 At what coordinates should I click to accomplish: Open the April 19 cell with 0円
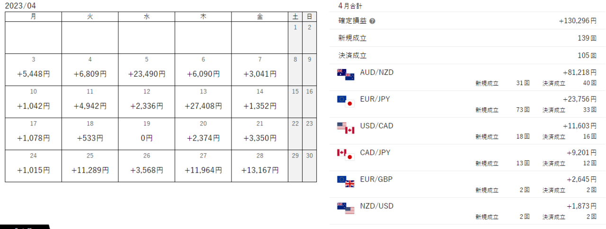tap(147, 134)
